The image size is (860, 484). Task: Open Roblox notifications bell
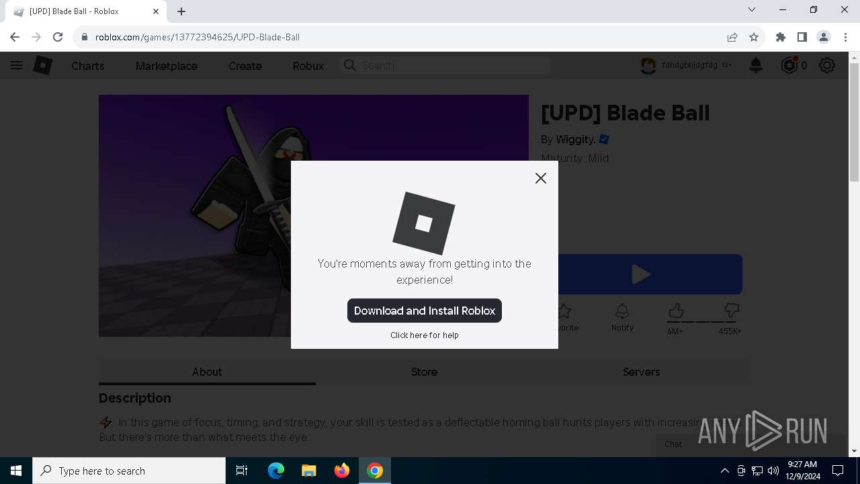tap(756, 65)
